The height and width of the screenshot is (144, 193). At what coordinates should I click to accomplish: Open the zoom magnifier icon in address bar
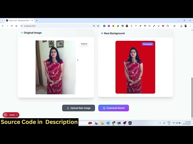94,26
